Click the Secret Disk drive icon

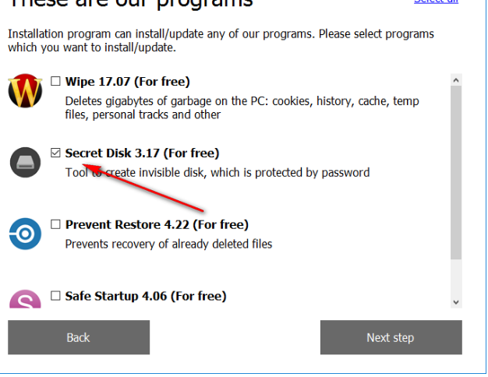click(25, 162)
